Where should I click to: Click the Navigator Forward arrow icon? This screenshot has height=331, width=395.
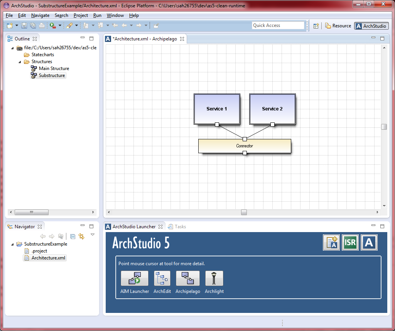52,236
